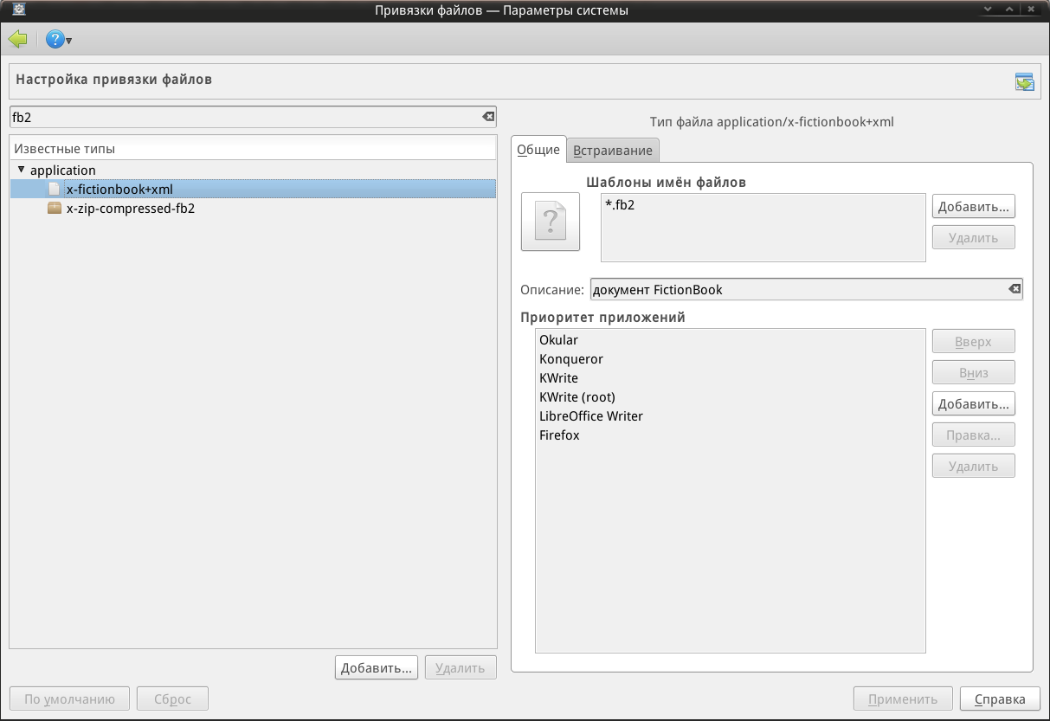The image size is (1050, 721).
Task: Add an application to priority list
Action: coord(974,404)
